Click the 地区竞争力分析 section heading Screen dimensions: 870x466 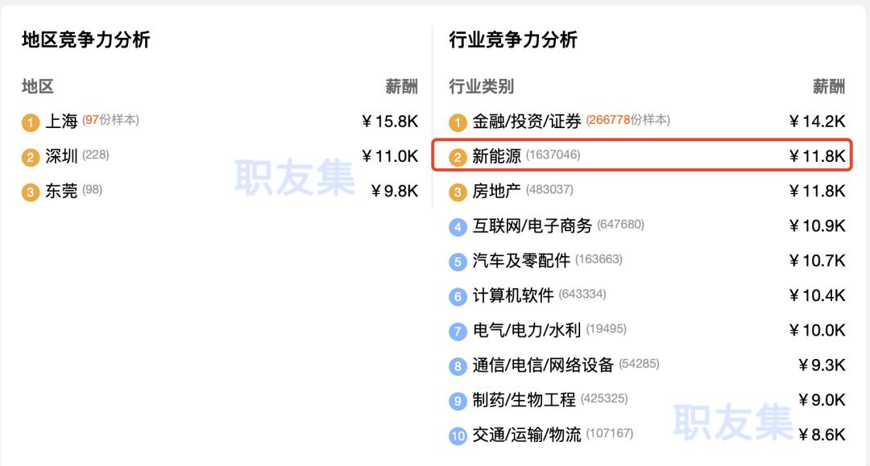click(85, 40)
